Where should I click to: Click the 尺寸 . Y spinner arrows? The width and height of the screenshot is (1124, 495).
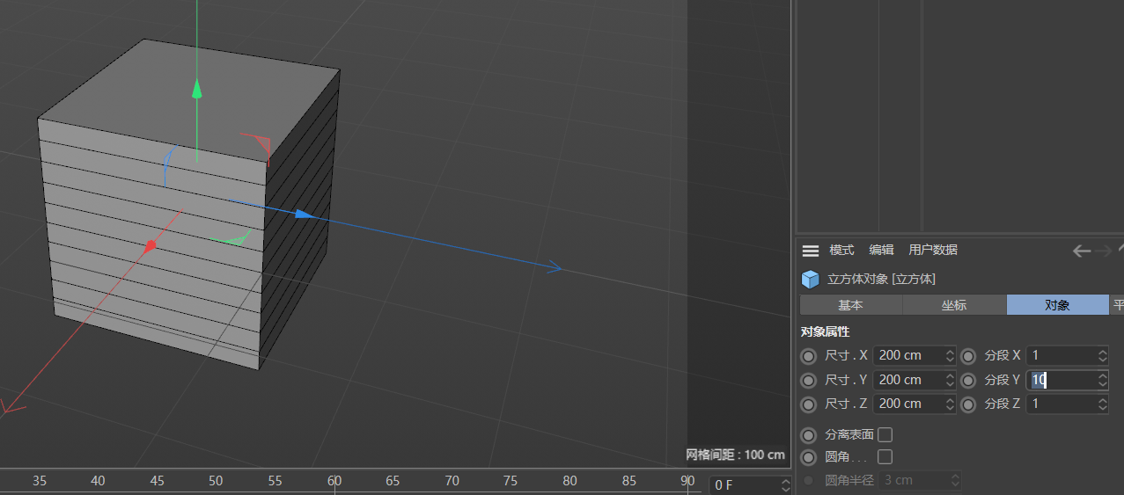click(x=949, y=380)
